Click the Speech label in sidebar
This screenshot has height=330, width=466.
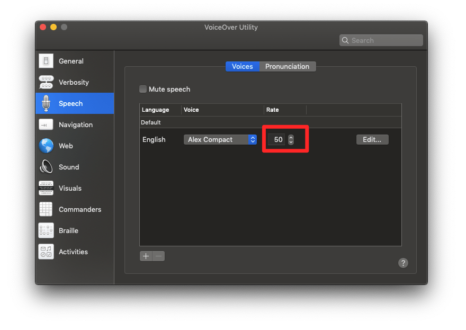point(71,103)
